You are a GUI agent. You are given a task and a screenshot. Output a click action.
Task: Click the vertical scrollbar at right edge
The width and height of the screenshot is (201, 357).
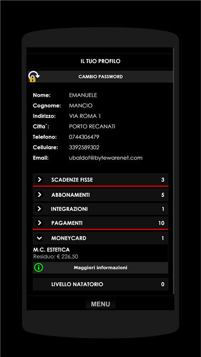click(x=174, y=171)
